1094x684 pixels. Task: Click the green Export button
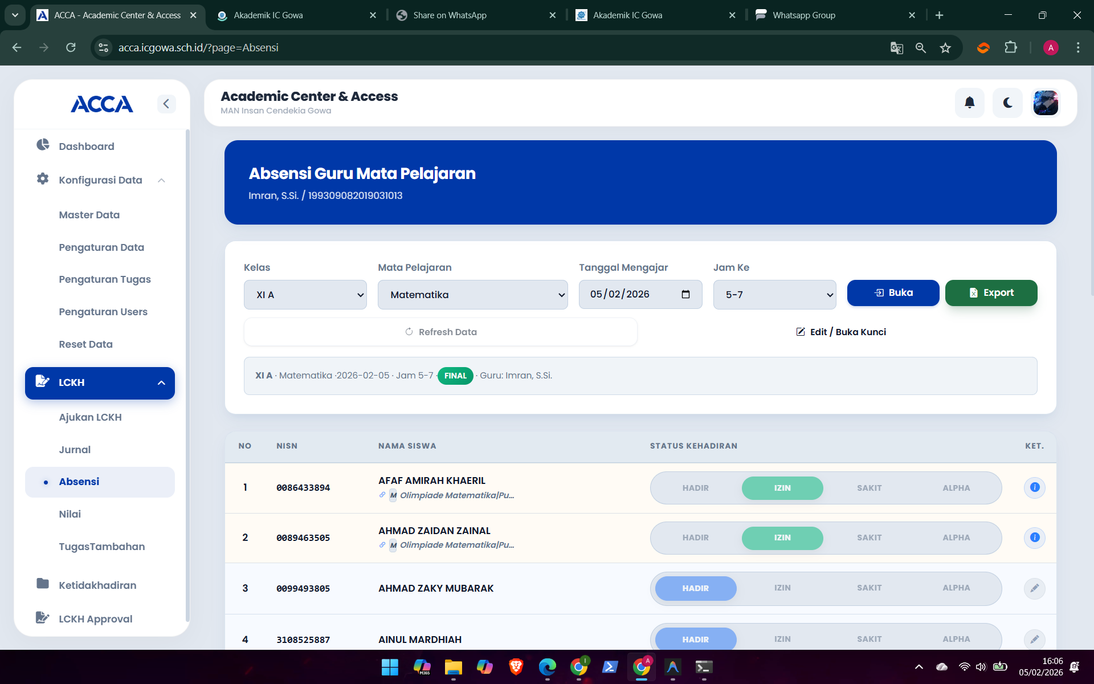[x=991, y=293]
